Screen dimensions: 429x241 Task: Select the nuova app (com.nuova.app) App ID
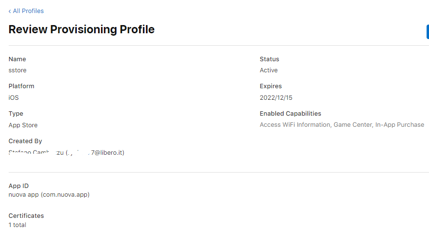(x=49, y=195)
